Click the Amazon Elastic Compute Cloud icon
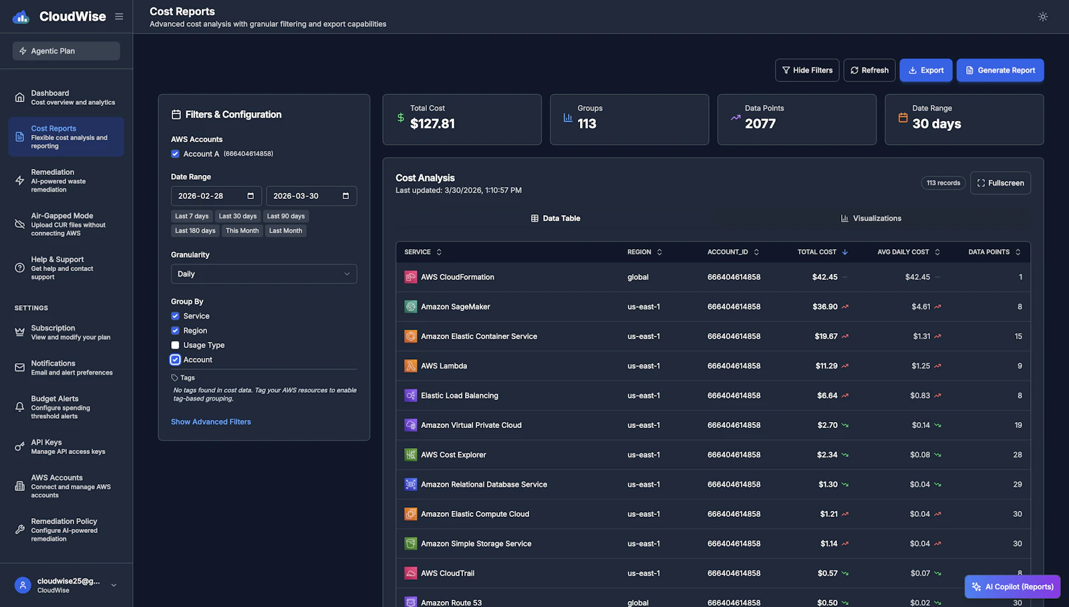The image size is (1069, 607). click(411, 514)
